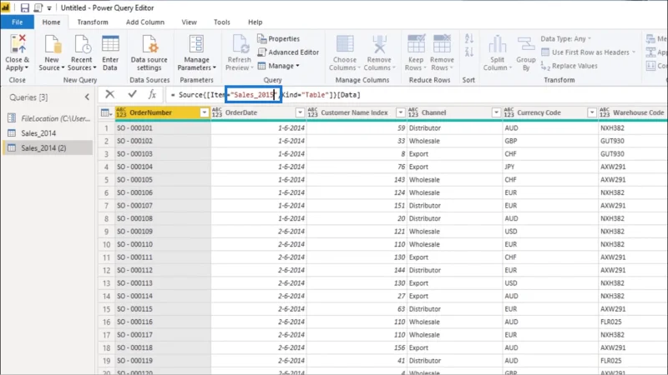Open the OrderNumber column filter dropdown
Image resolution: width=668 pixels, height=375 pixels.
tap(205, 112)
